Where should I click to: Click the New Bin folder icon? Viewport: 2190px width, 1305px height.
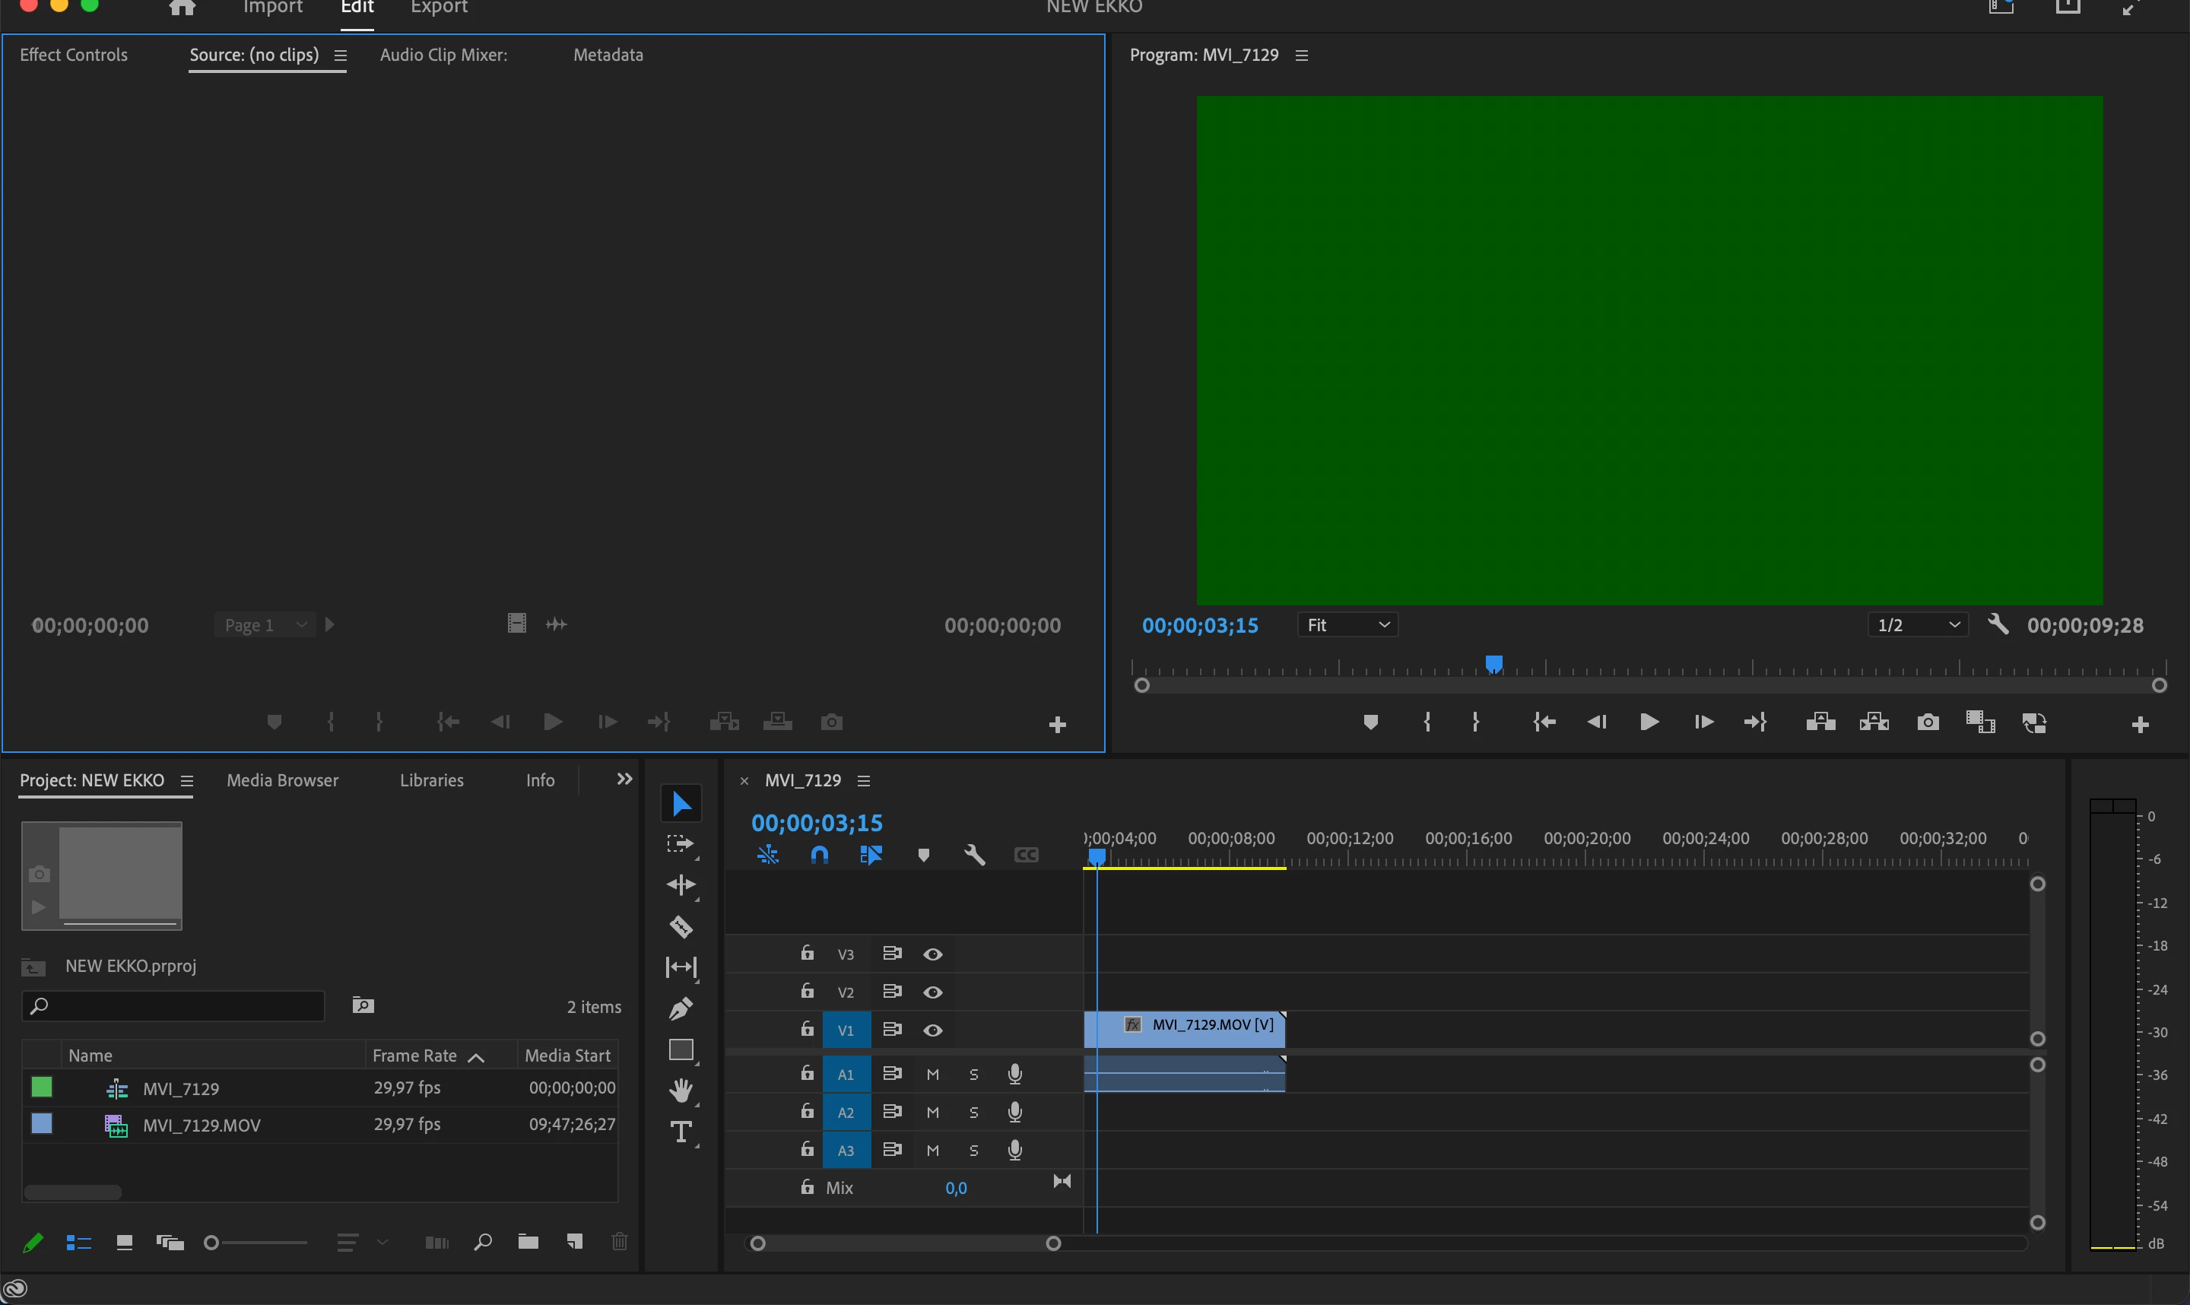(528, 1242)
